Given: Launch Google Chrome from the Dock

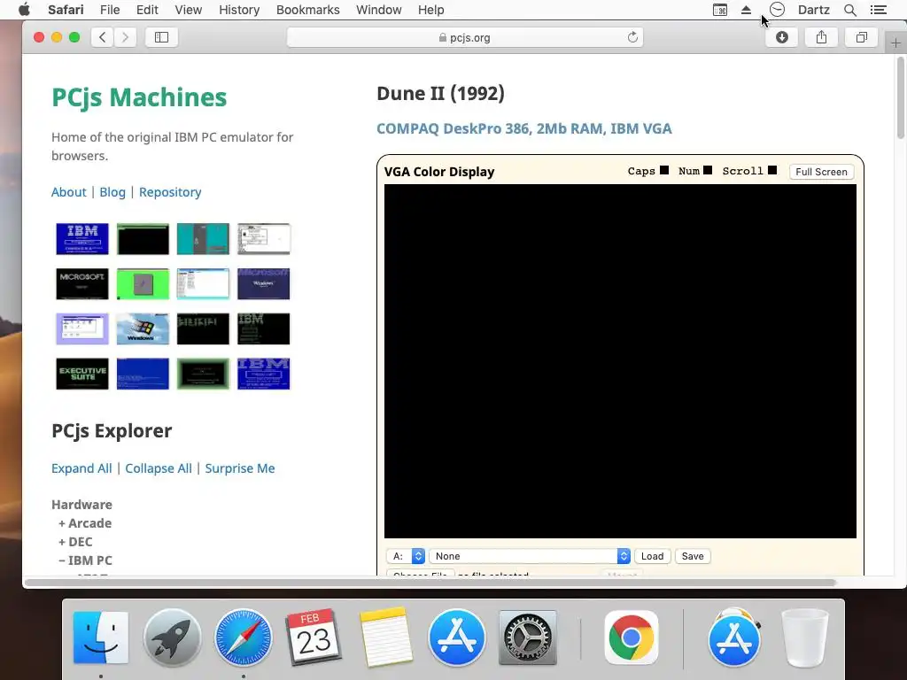Looking at the screenshot, I should pyautogui.click(x=631, y=637).
